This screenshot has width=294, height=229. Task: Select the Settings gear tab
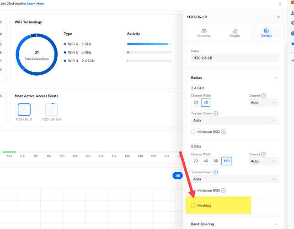click(x=266, y=33)
